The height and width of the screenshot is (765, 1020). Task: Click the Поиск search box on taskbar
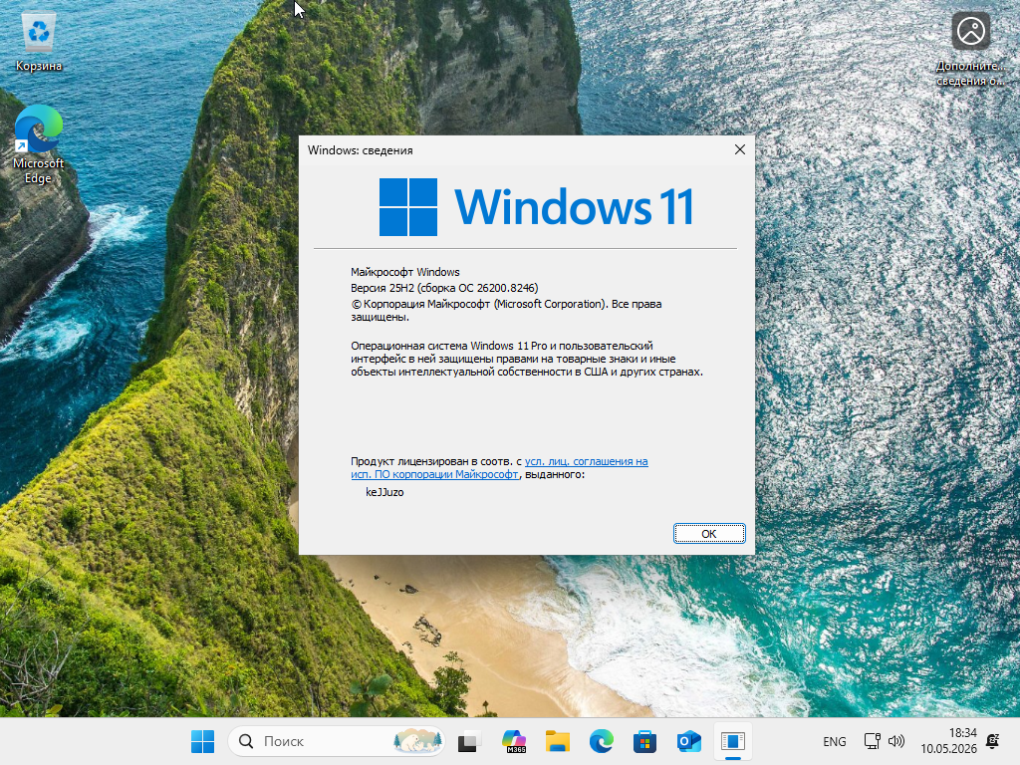[x=337, y=741]
